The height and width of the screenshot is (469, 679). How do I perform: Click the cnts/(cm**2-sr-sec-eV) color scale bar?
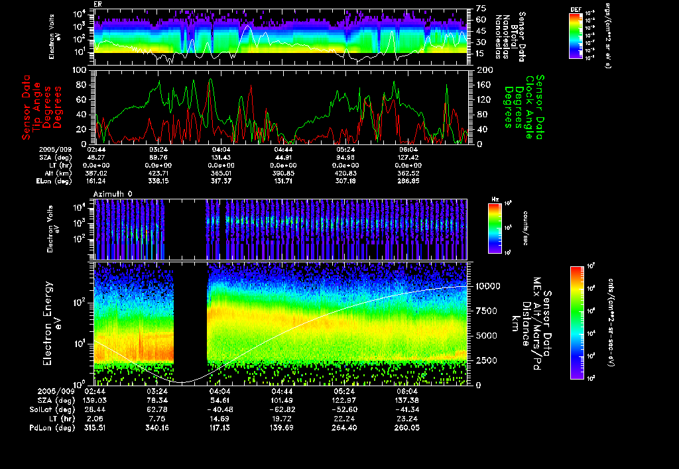tap(577, 323)
